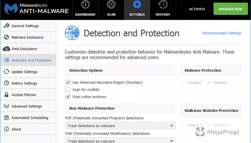Image resolution: width=251 pixels, height=143 pixels.
Task: Open History Settings in sidebar
Action: [x=28, y=83]
